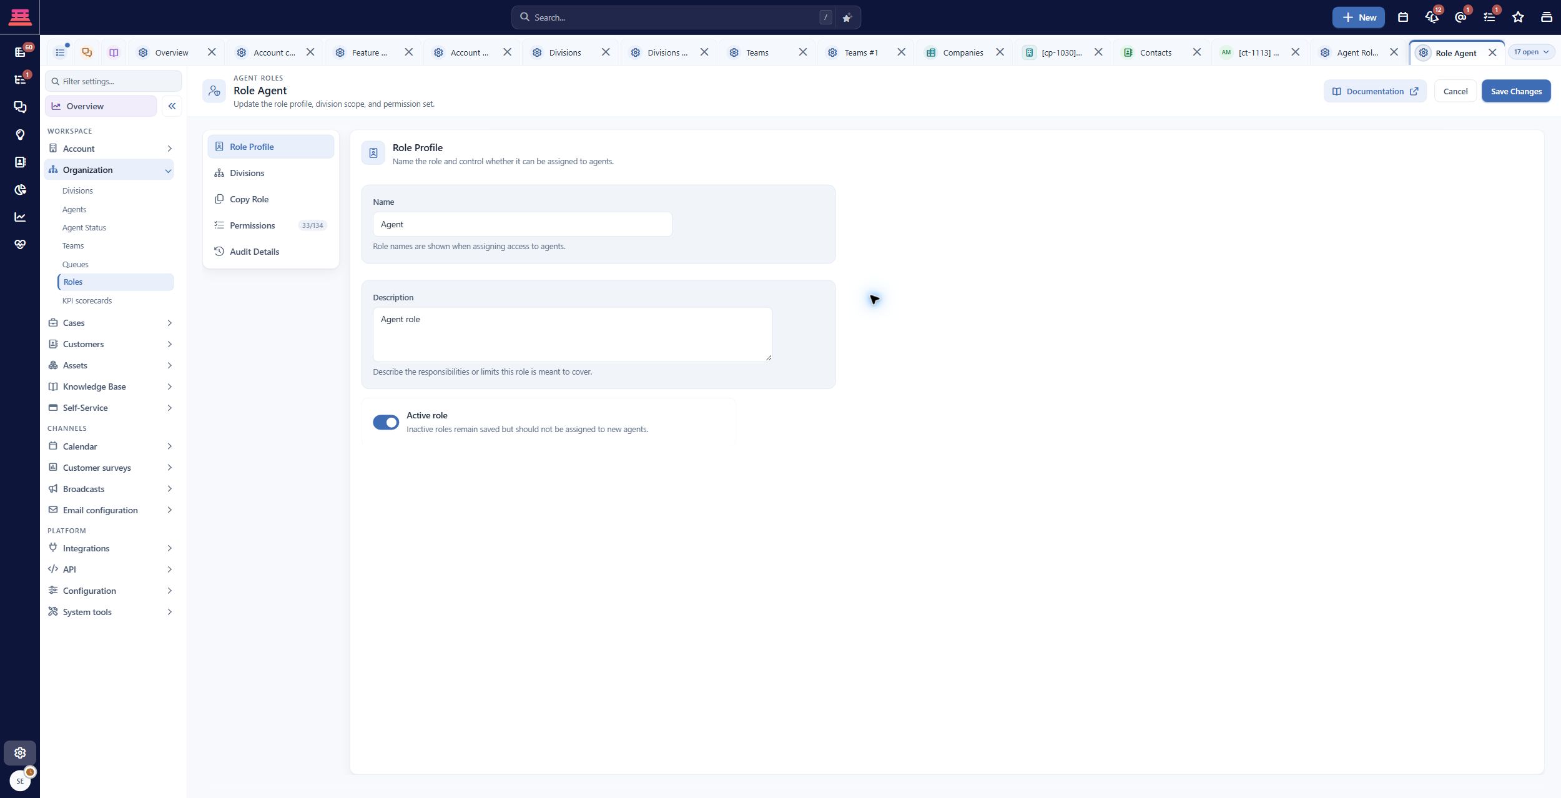Click the app logo in the top-left corner
1561x798 pixels.
pyautogui.click(x=20, y=17)
